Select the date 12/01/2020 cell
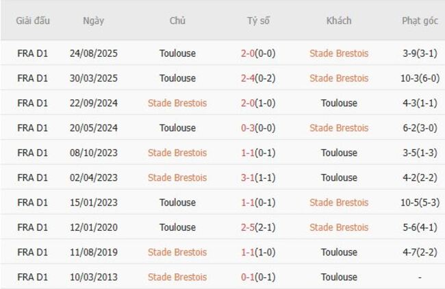The width and height of the screenshot is (445, 289). 94,227
